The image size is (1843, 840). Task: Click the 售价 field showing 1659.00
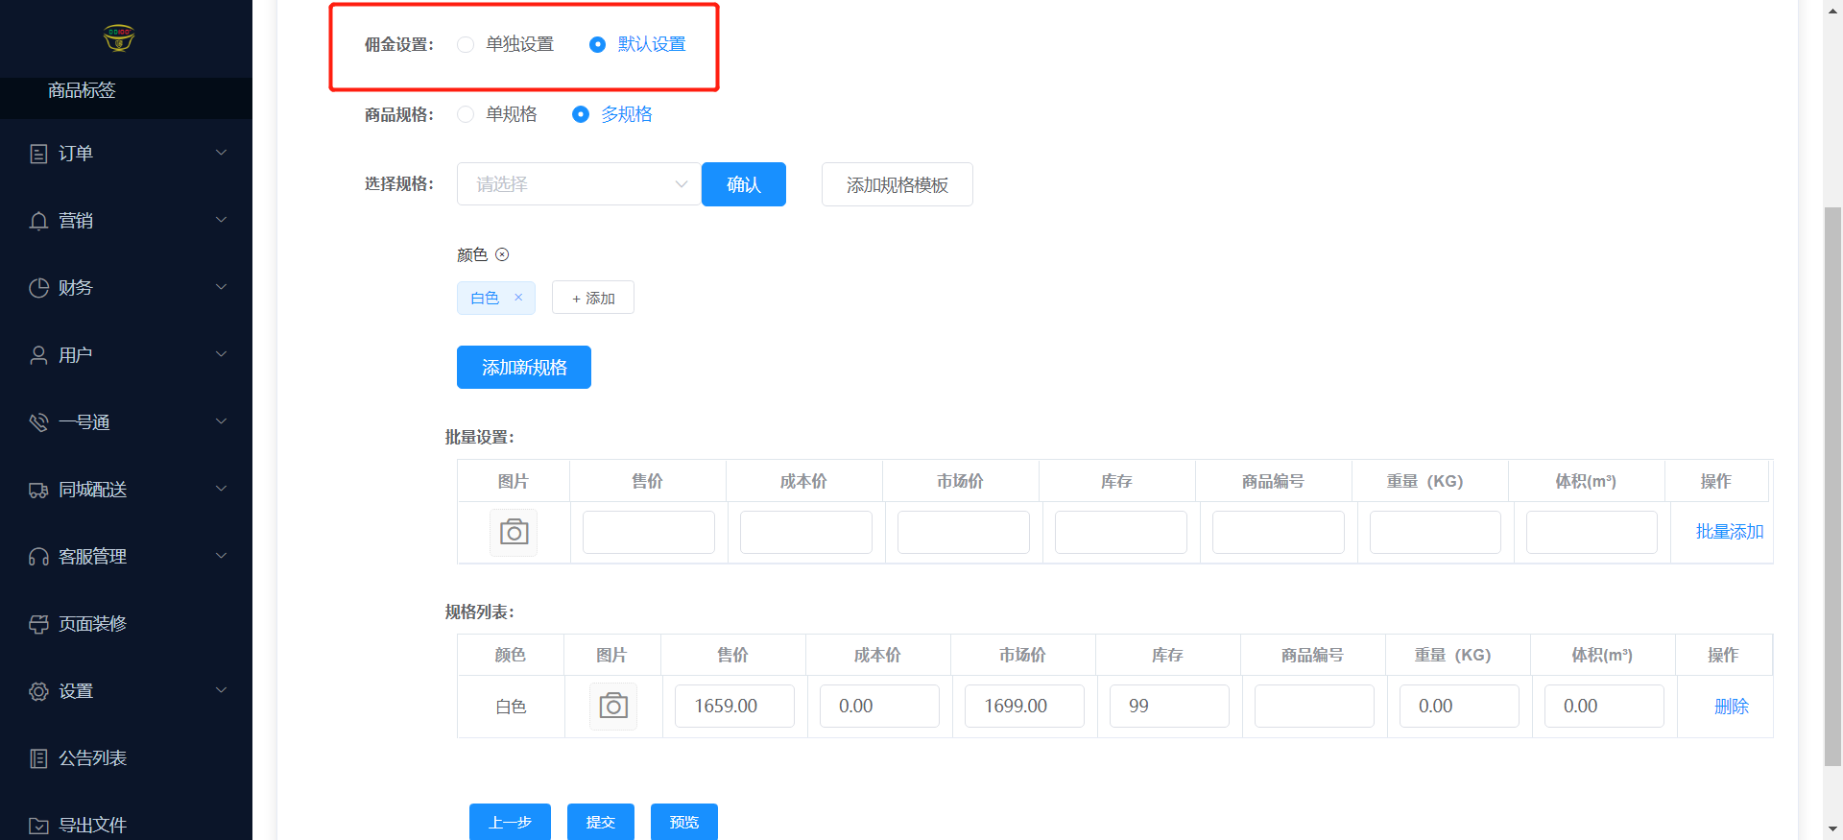point(734,707)
